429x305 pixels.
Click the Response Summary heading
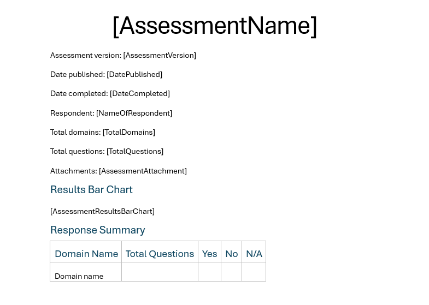(98, 230)
